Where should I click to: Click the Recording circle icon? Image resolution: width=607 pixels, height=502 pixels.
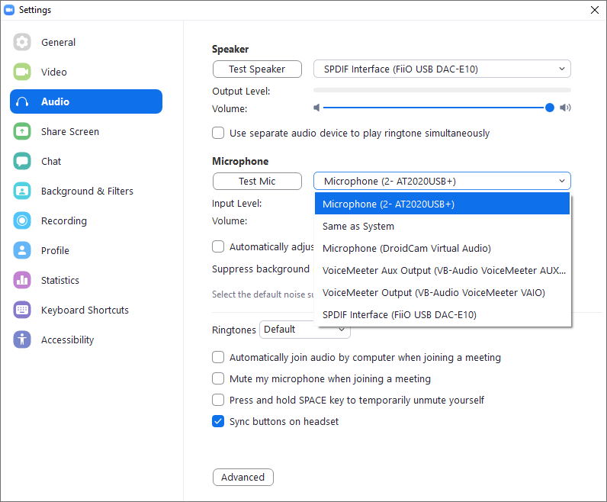22,220
